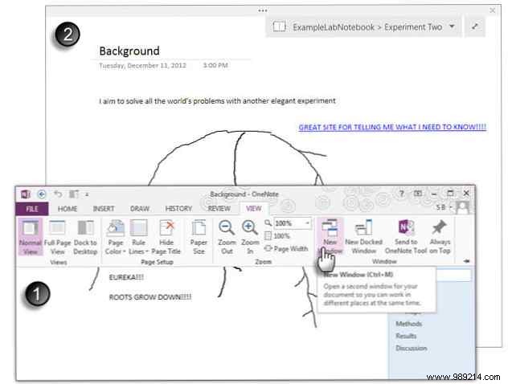Toggle Hide Page Title

click(166, 237)
